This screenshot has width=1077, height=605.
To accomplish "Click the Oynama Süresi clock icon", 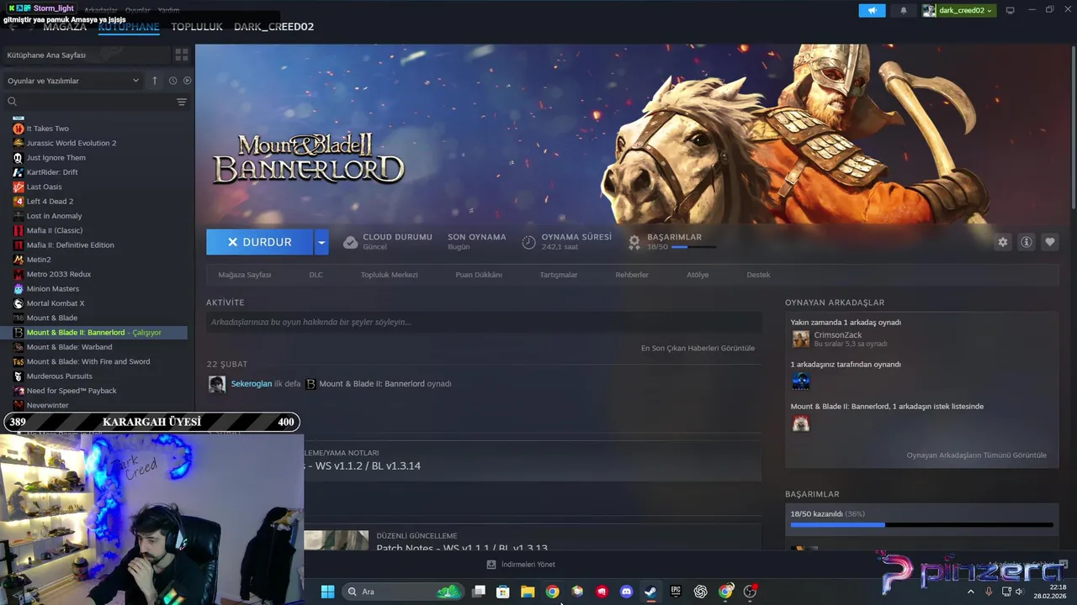I will (528, 242).
